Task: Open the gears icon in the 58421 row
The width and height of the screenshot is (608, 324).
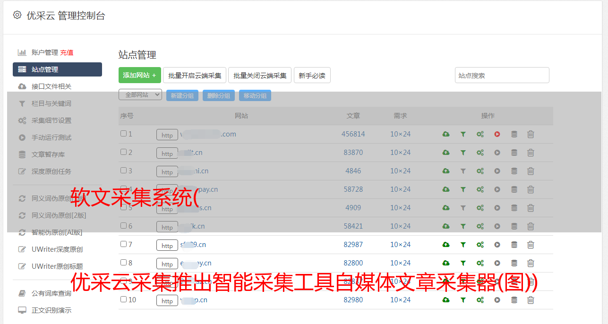Action: click(480, 226)
